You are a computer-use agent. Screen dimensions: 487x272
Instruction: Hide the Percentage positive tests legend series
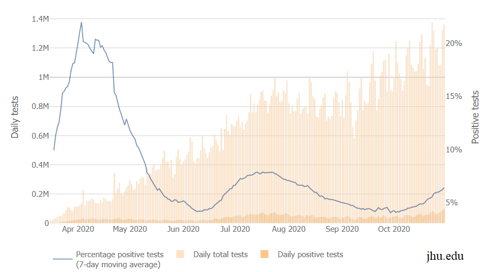120,259
